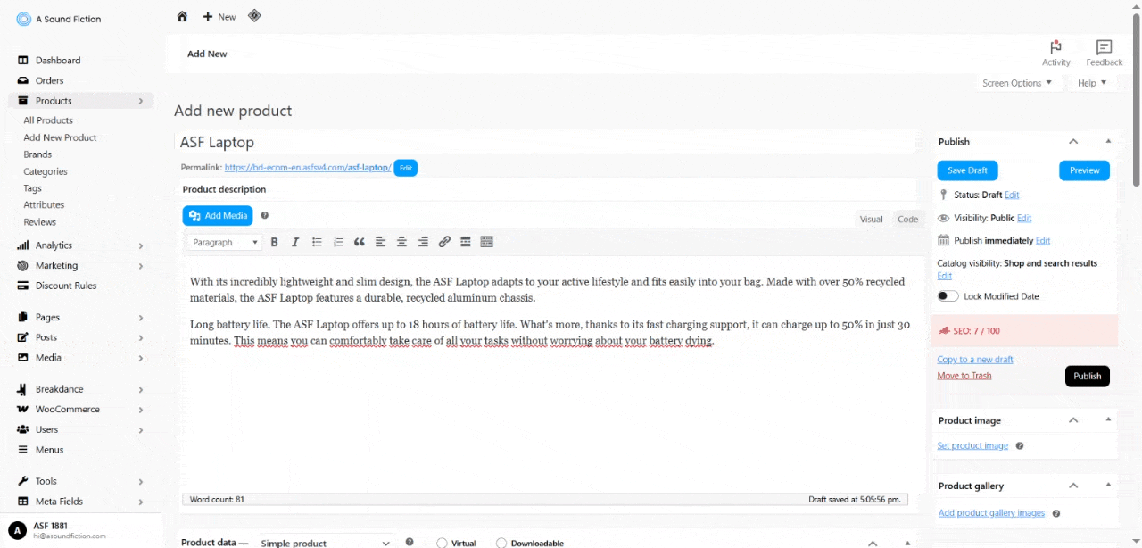Screen dimensions: 1142x548
Task: Open the Add Media dialog
Action: 217,215
